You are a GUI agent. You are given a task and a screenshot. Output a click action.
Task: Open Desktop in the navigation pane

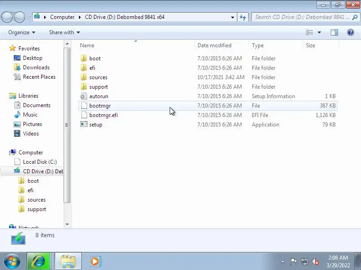coord(32,58)
